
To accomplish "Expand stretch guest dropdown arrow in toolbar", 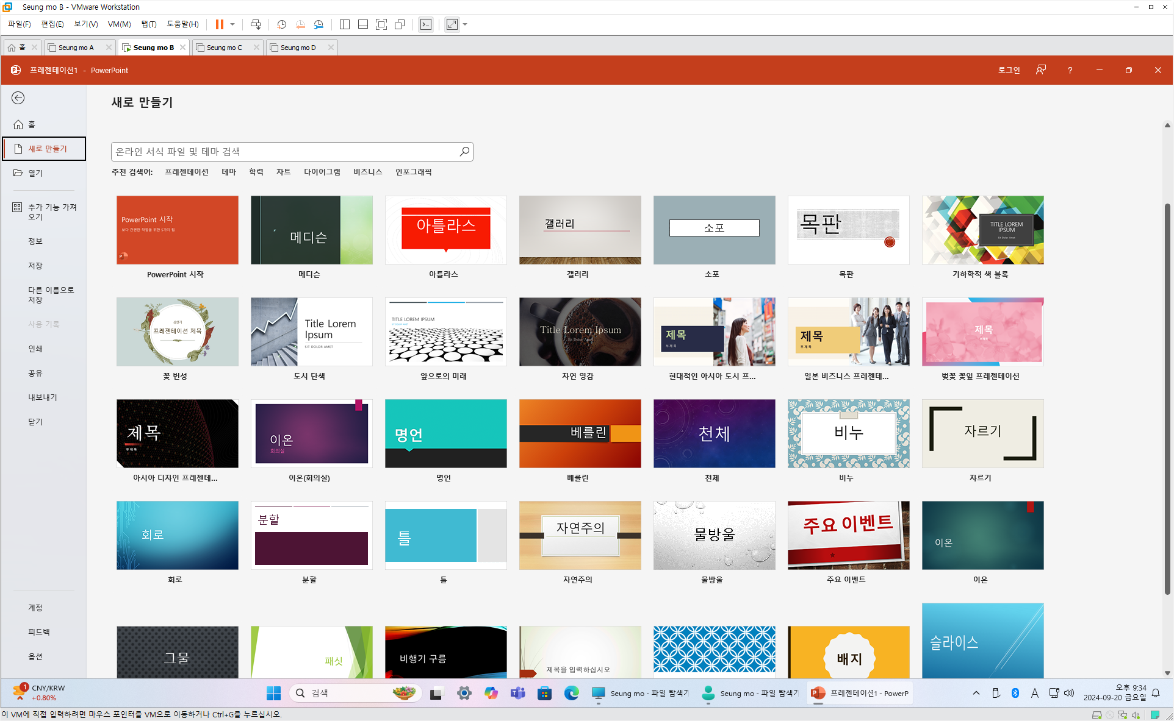I will 465,24.
